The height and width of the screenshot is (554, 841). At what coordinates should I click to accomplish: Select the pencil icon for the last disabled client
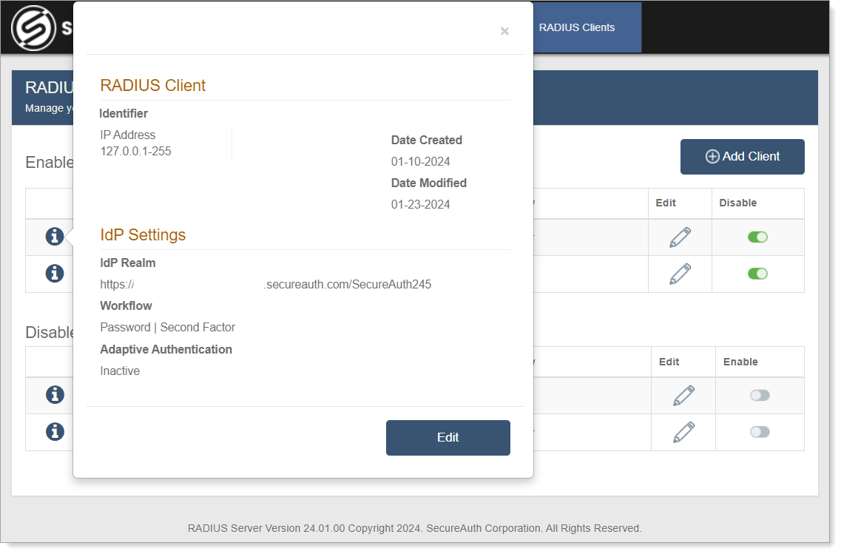click(x=683, y=432)
